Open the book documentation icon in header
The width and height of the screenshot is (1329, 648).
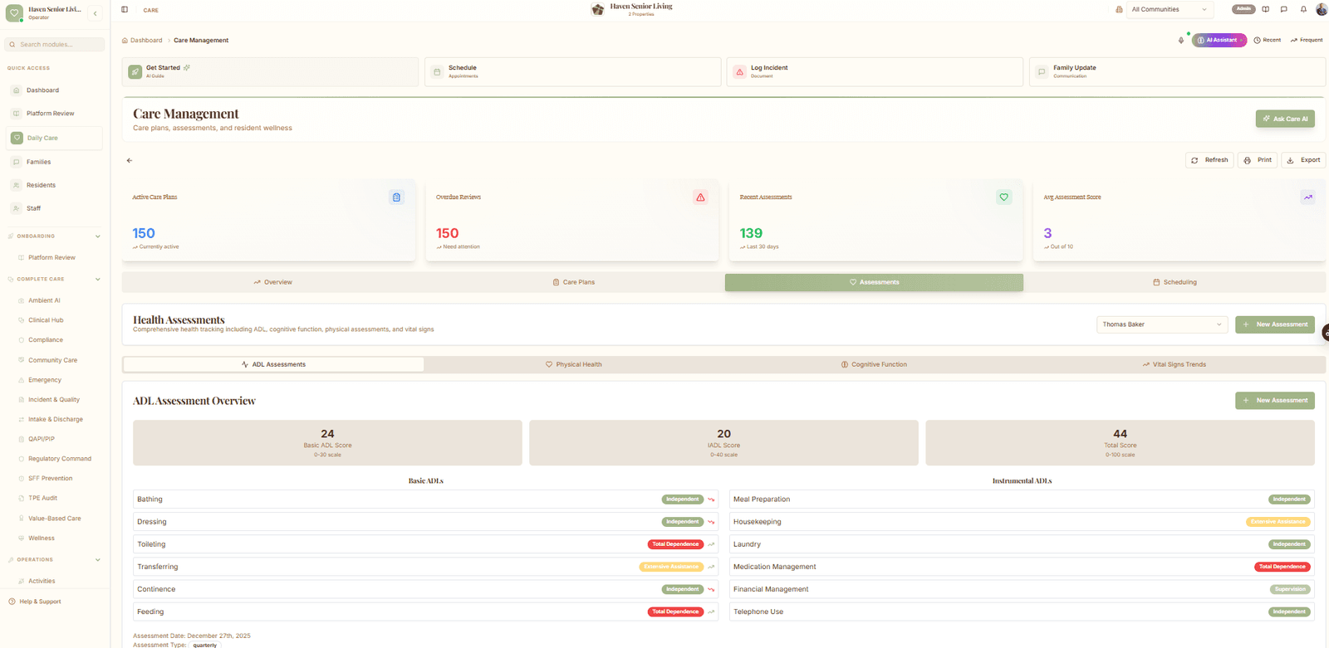tap(1266, 9)
